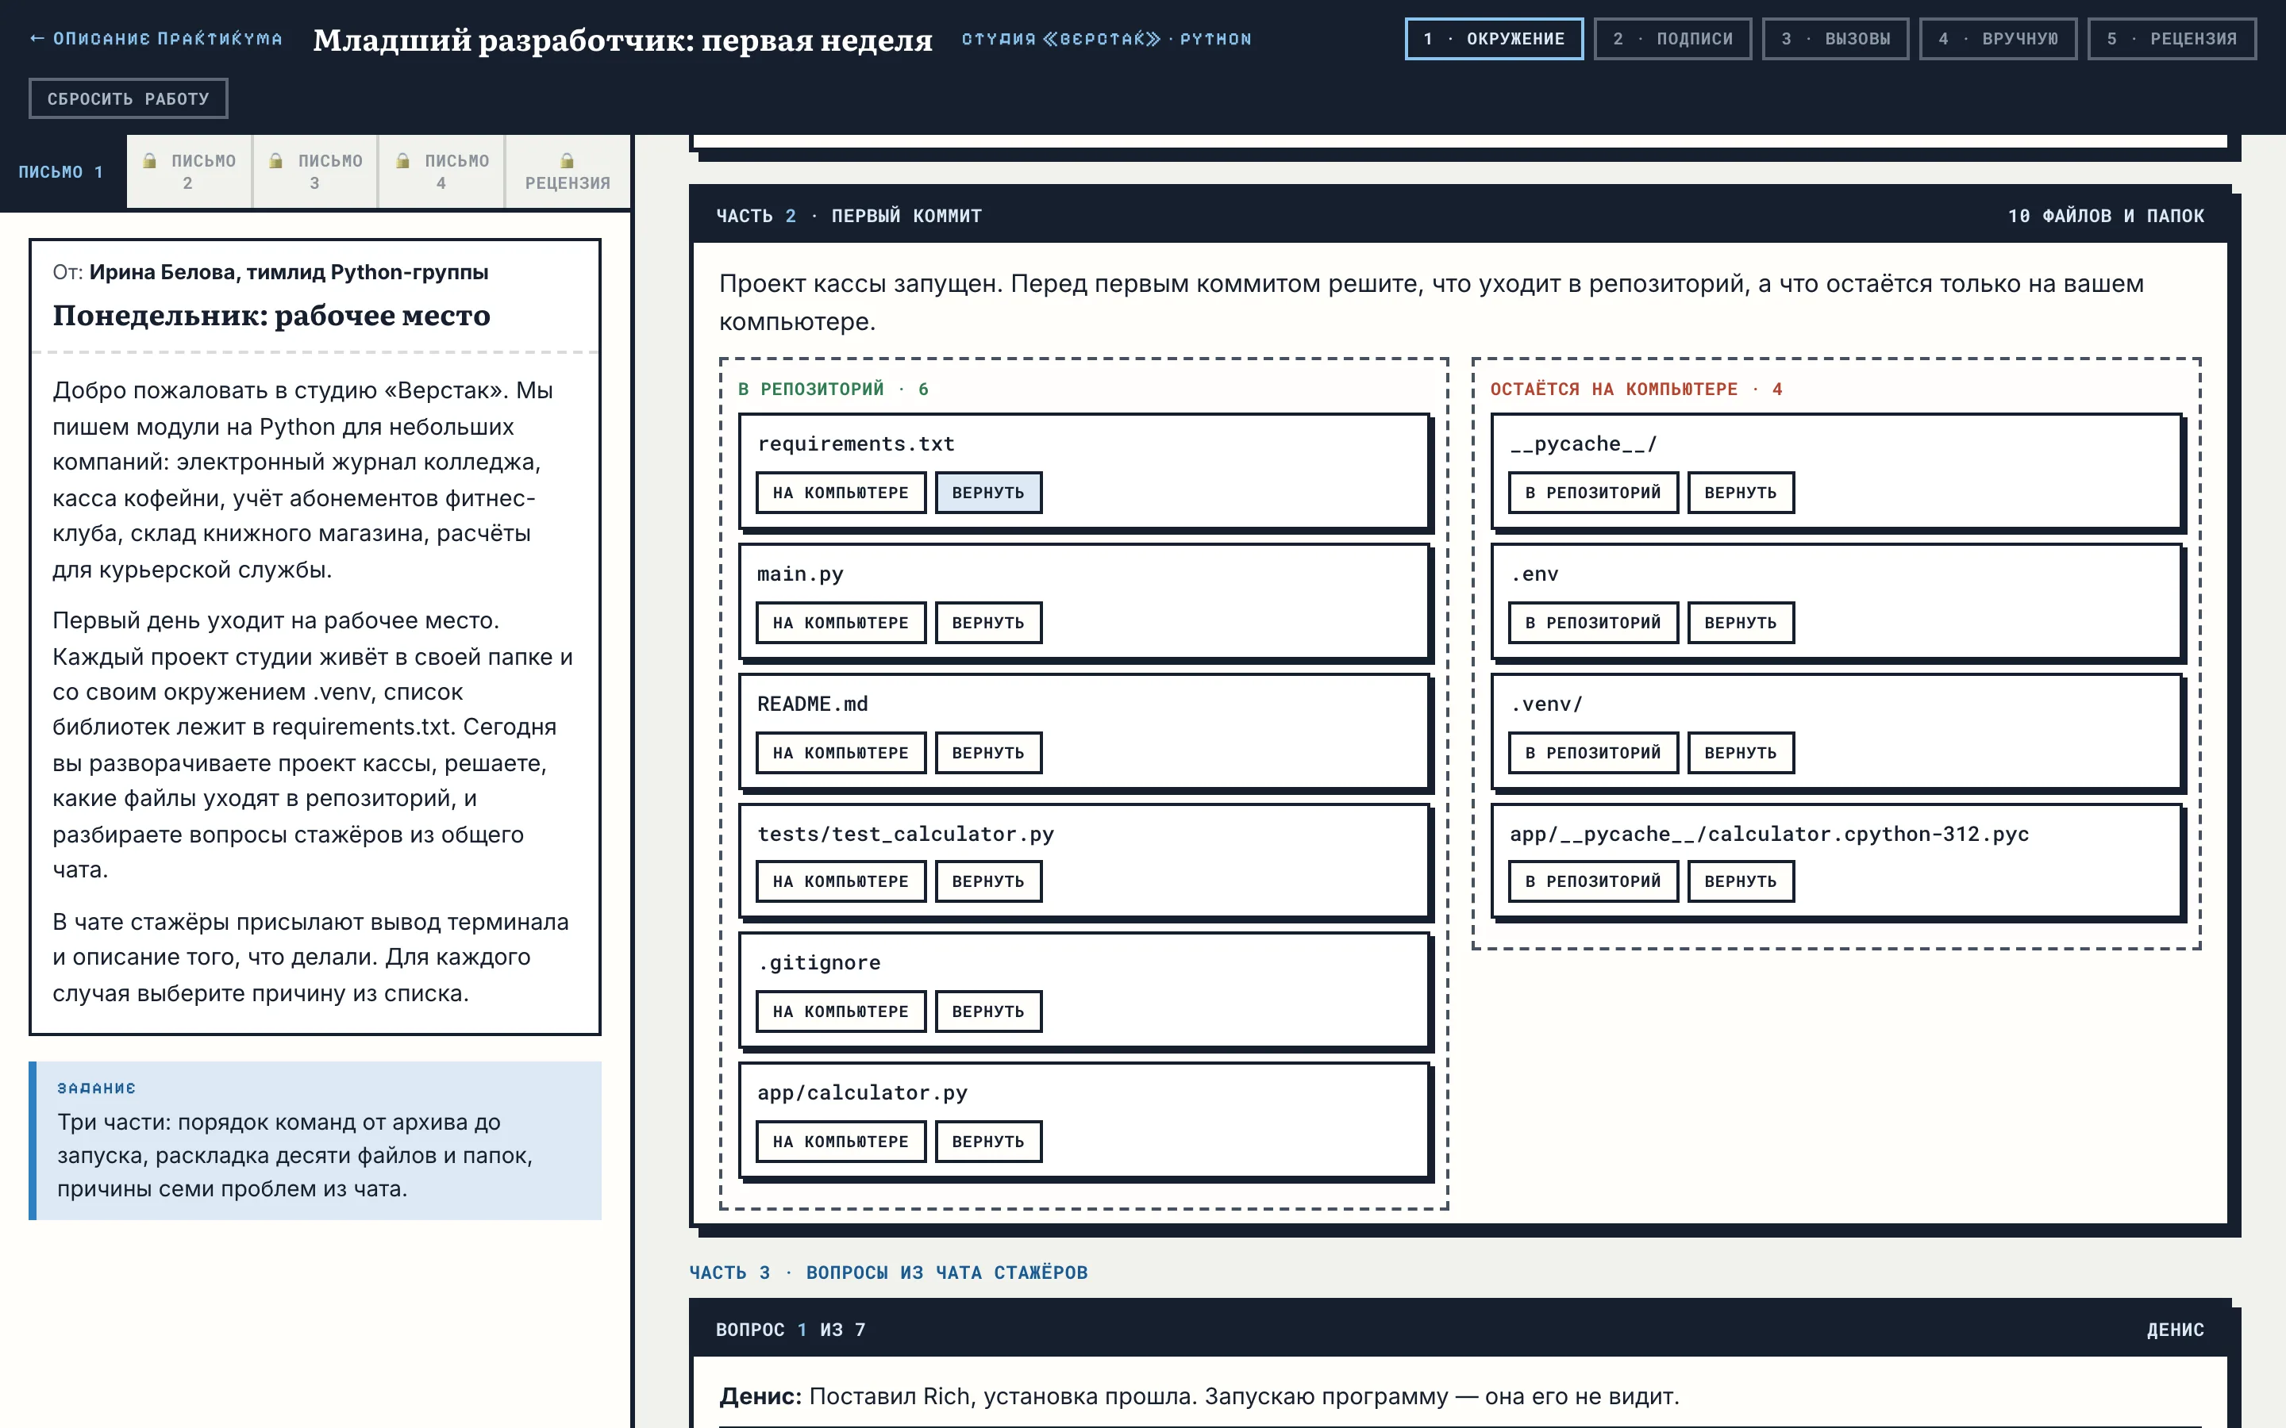Move README.md to На компьютере
Screen dimensions: 2286x1428
coord(841,753)
